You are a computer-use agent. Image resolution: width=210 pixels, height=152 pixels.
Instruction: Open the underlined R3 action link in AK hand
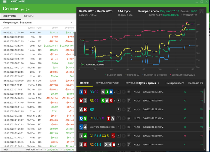pyautogui.click(x=91, y=109)
